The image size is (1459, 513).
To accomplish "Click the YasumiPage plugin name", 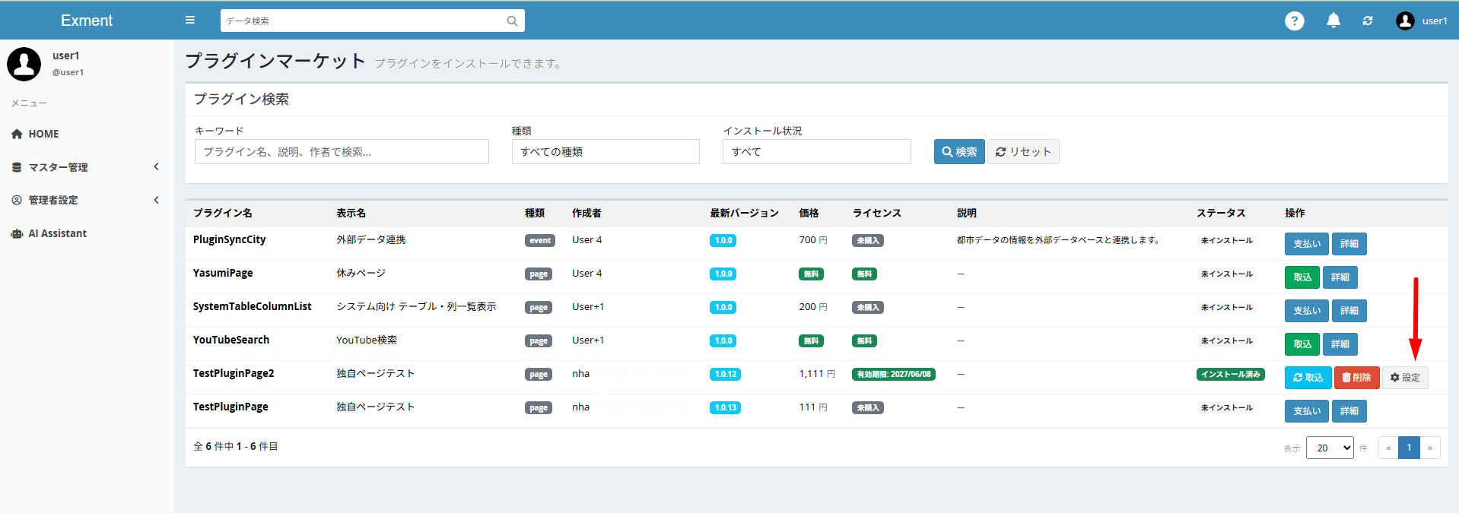I will pyautogui.click(x=223, y=273).
